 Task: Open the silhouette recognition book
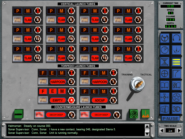176,85
